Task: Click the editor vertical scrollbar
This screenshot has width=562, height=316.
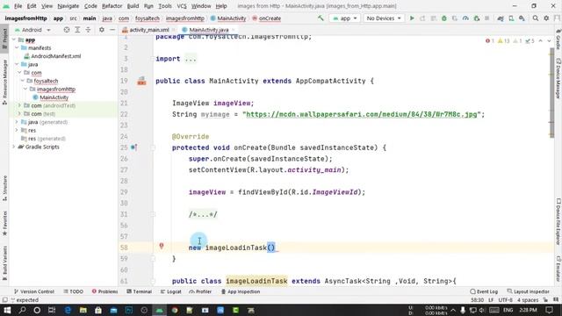Action: pos(552,93)
